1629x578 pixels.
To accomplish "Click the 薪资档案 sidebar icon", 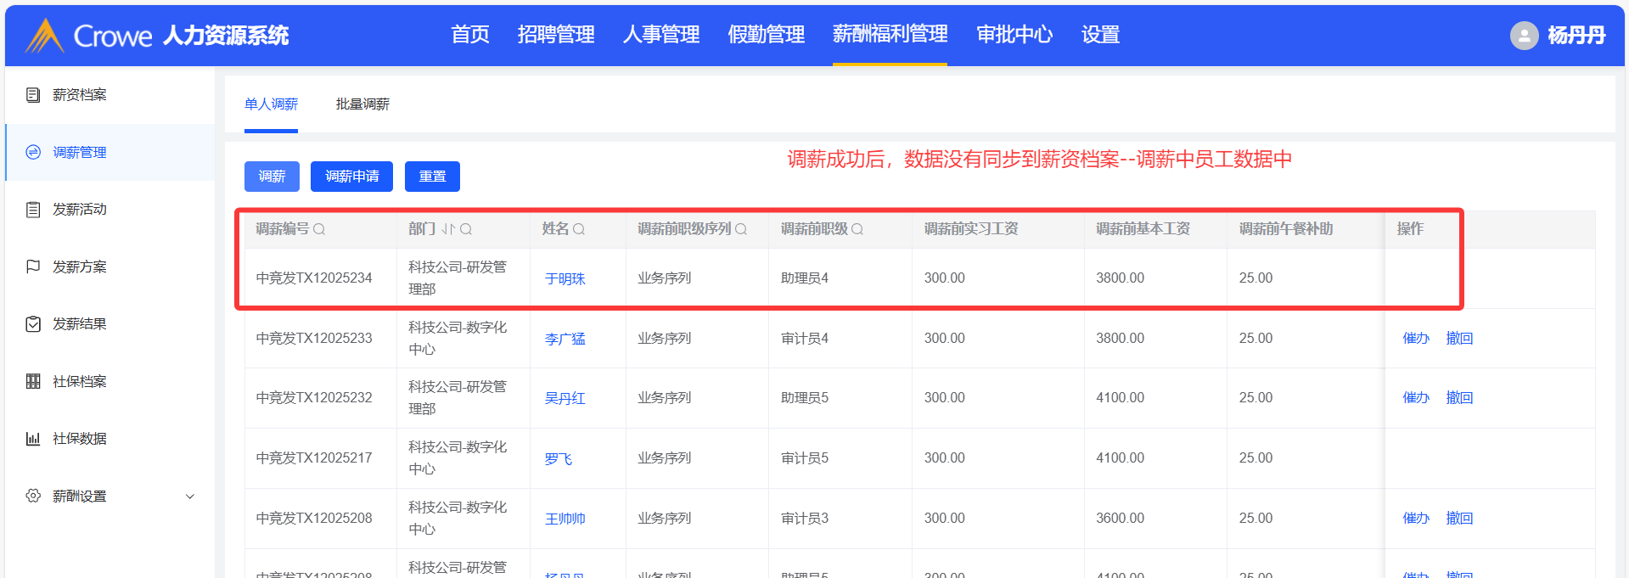I will click(33, 95).
